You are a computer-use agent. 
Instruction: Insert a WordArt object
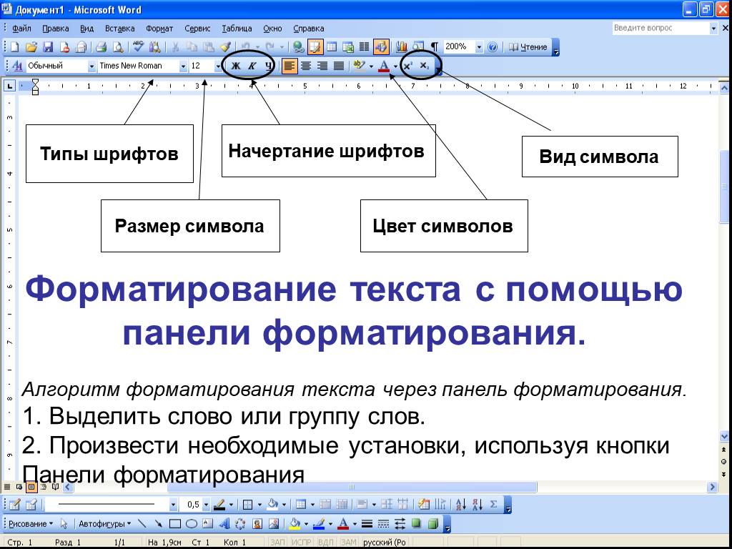(224, 524)
